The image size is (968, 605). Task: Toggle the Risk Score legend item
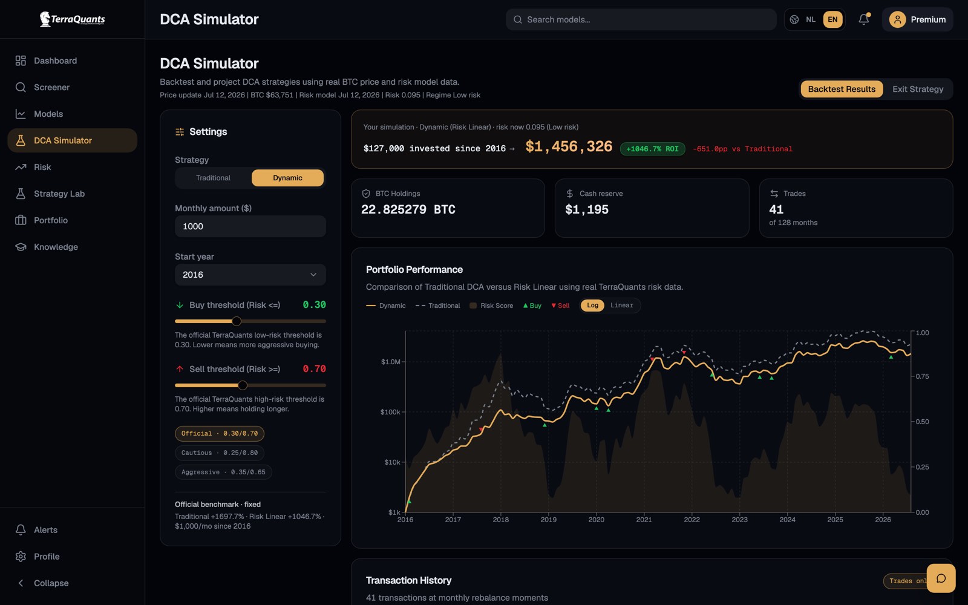[491, 306]
